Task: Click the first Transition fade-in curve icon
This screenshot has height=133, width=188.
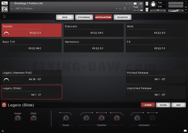Action: (x=86, y=114)
